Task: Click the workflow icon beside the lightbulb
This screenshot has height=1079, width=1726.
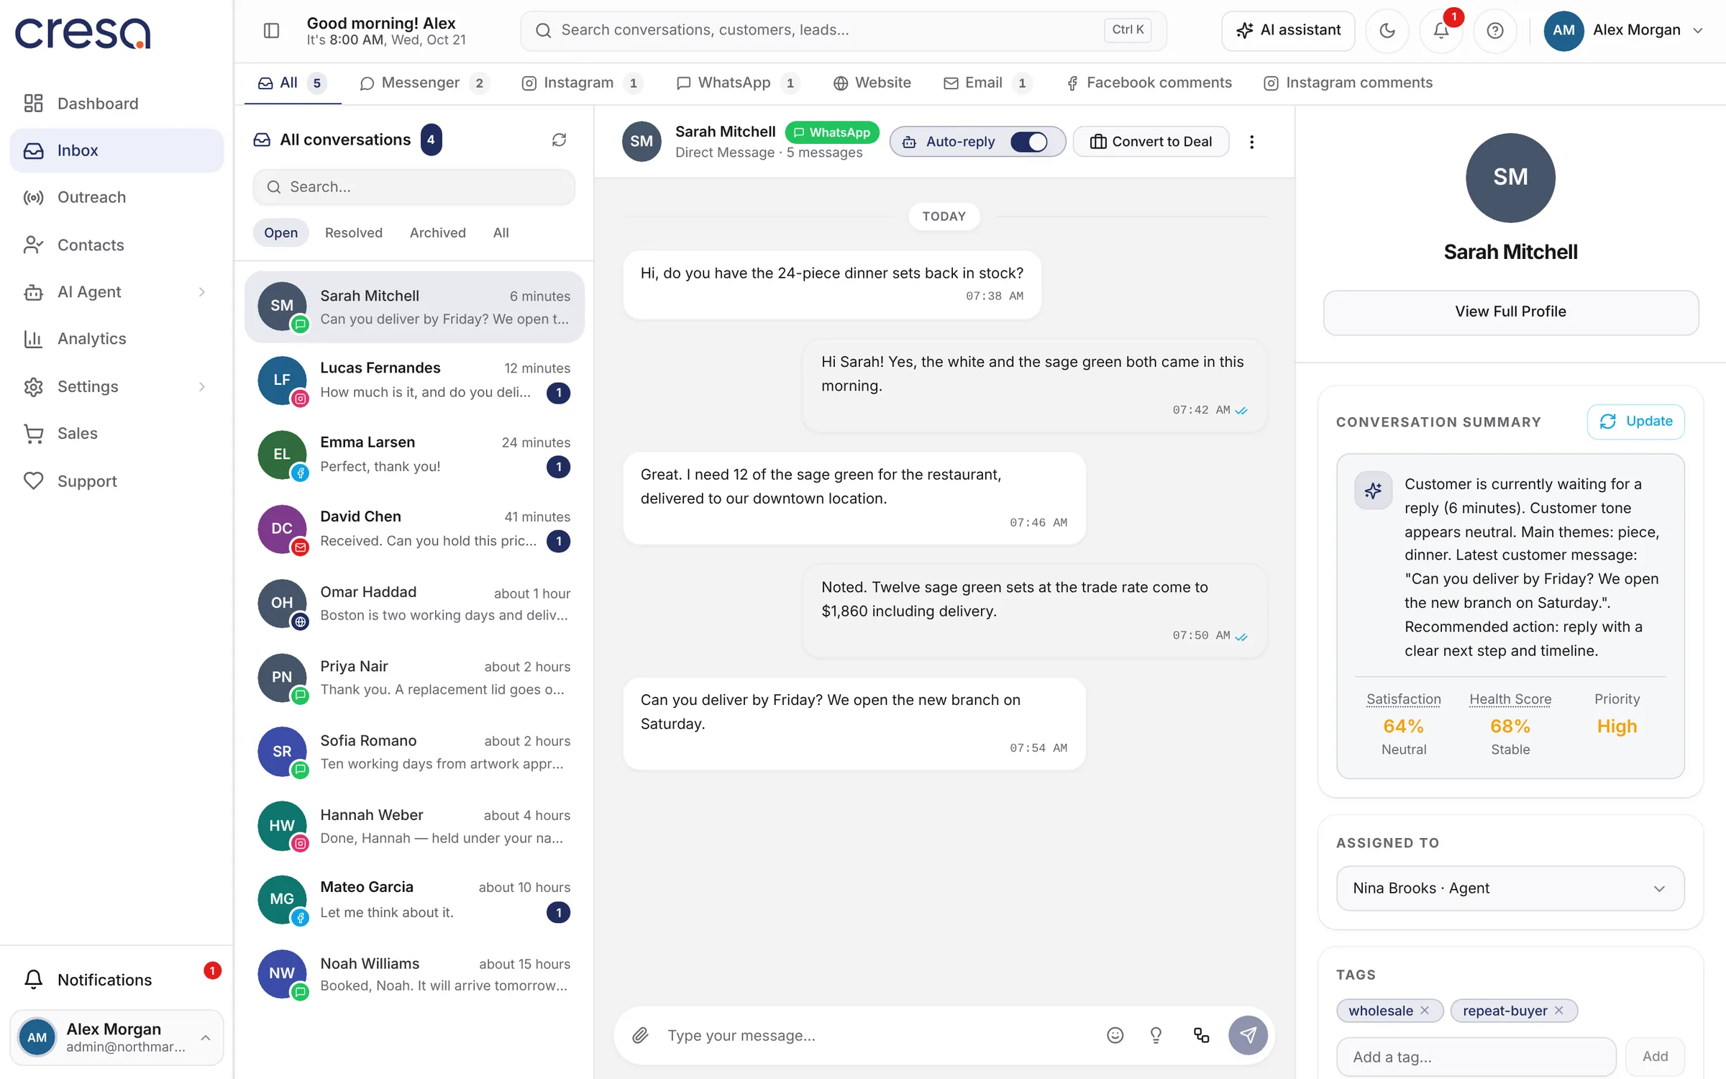Action: 1201,1035
